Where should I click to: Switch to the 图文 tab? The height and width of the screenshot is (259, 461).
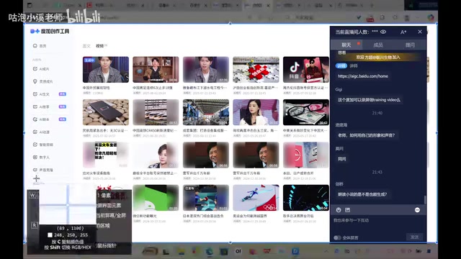[86, 46]
